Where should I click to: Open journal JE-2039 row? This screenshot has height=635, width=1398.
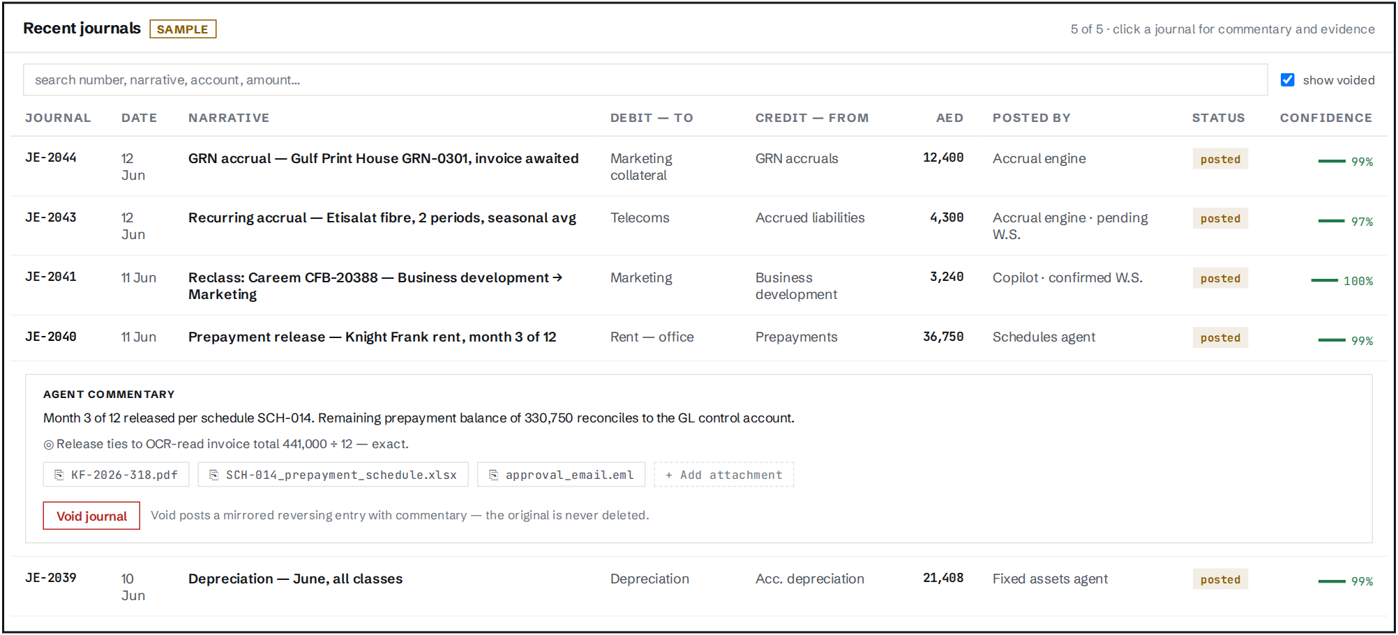[699, 587]
